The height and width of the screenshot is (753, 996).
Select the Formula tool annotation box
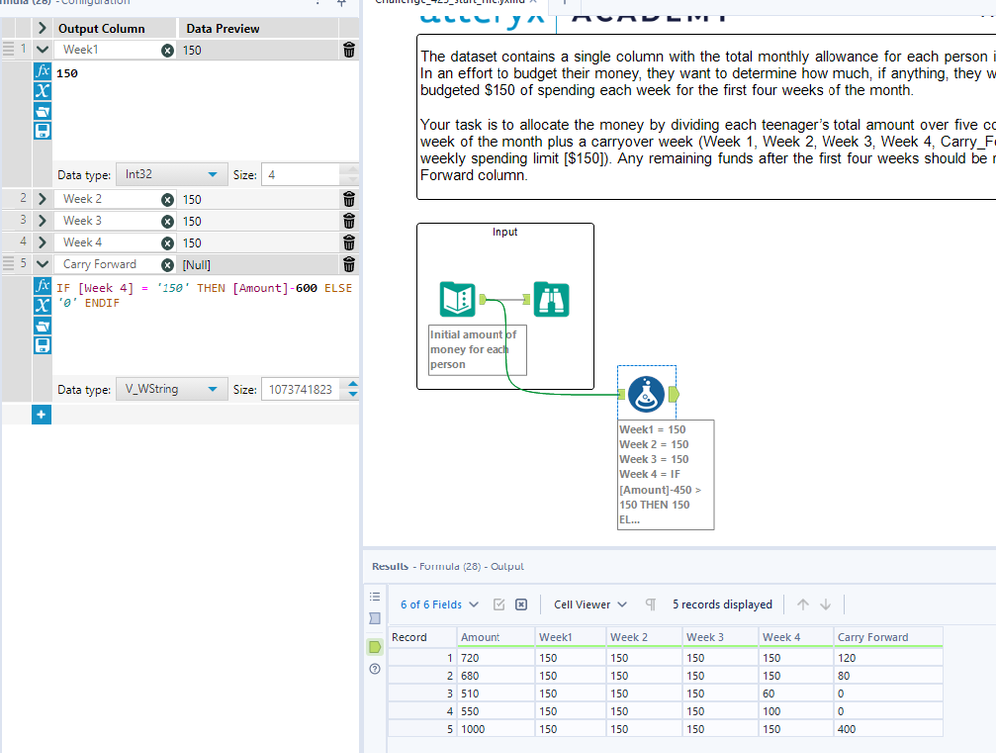click(x=665, y=474)
